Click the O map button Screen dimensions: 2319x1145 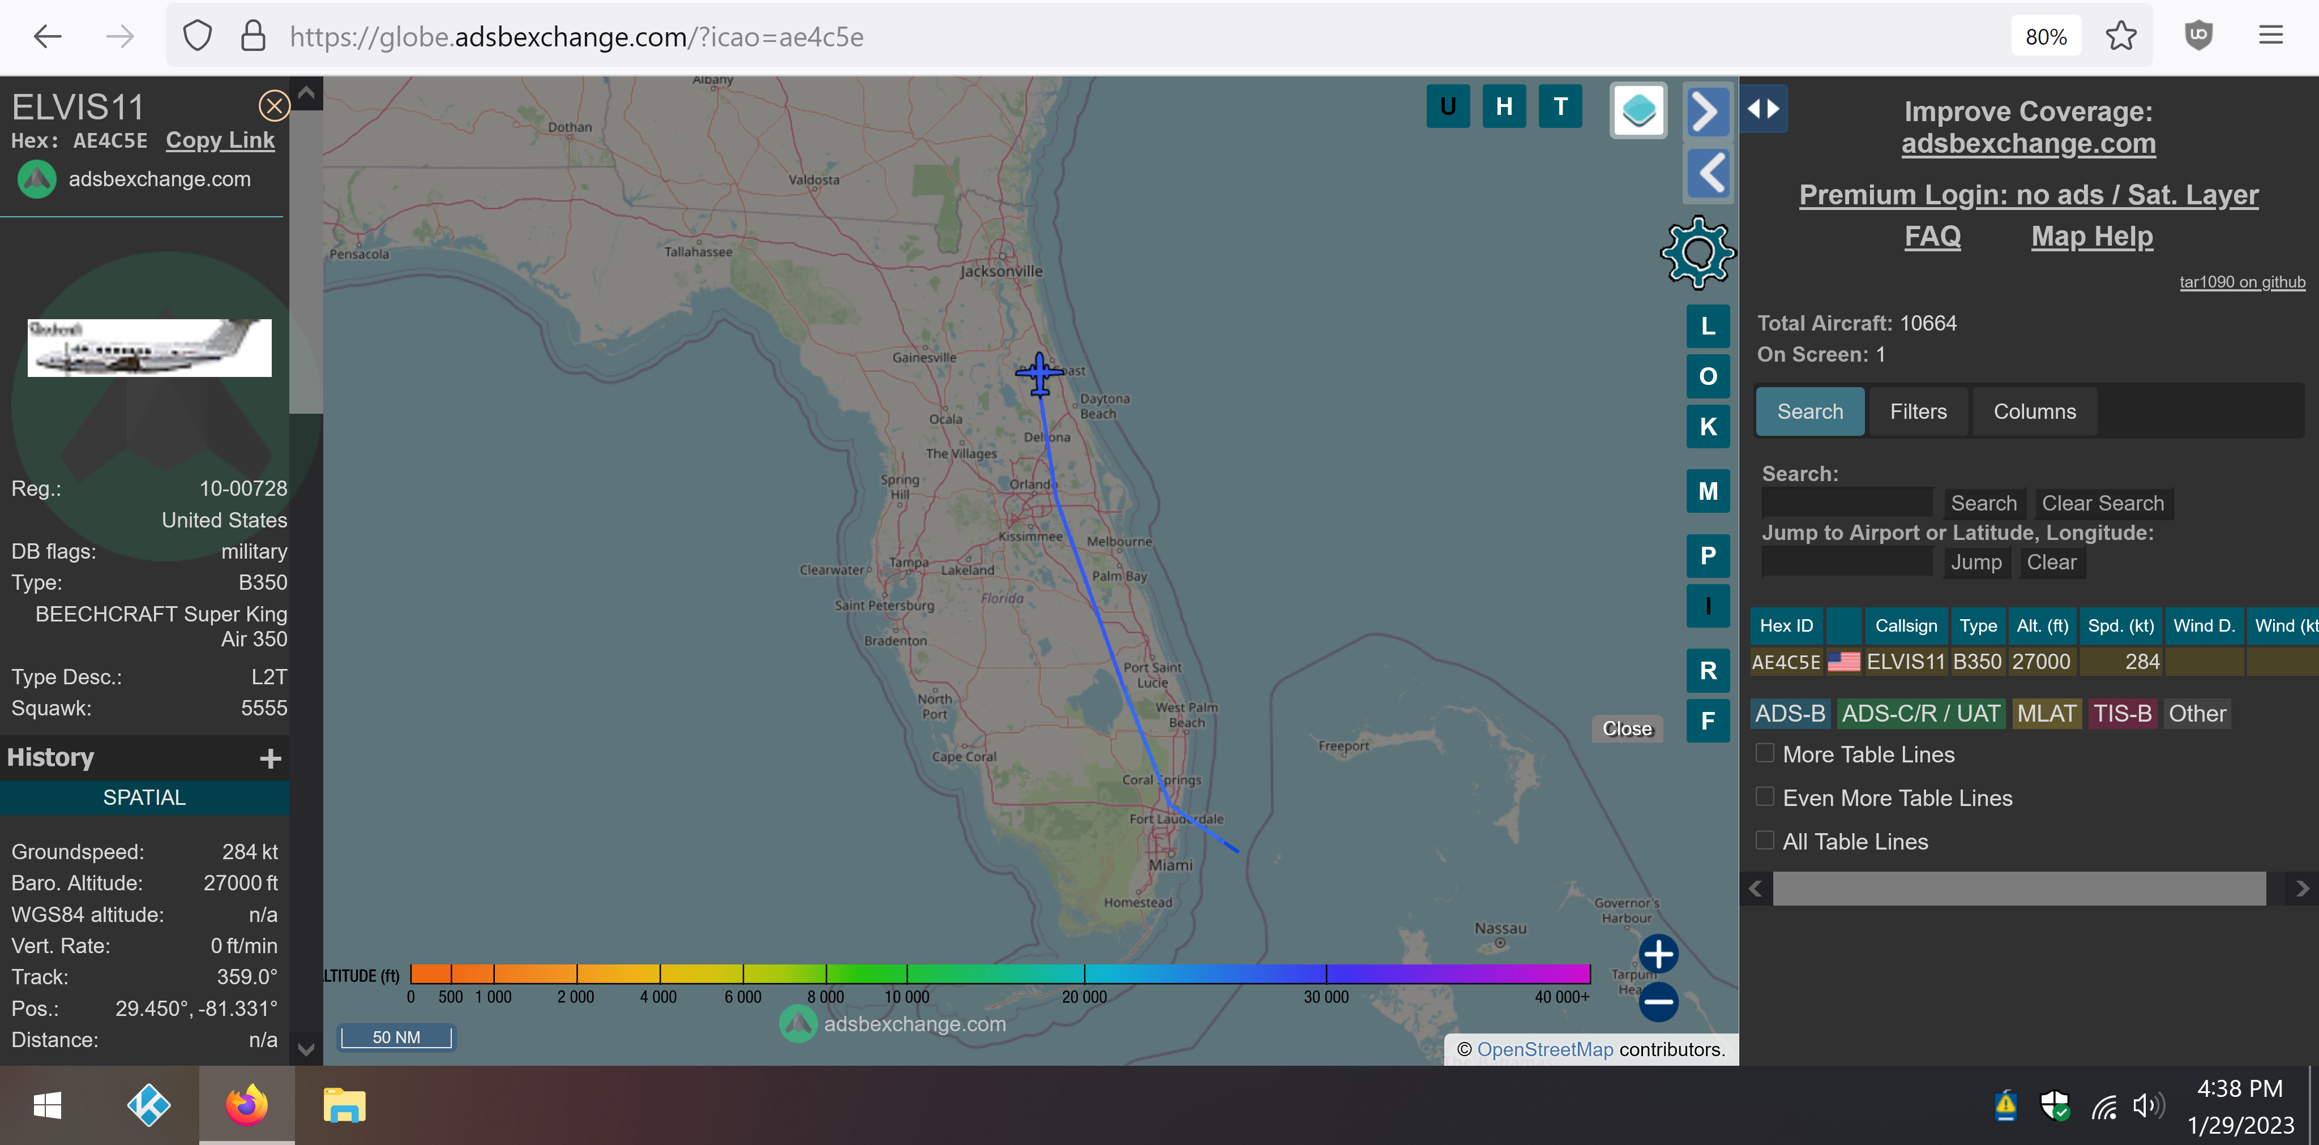pyautogui.click(x=1707, y=376)
